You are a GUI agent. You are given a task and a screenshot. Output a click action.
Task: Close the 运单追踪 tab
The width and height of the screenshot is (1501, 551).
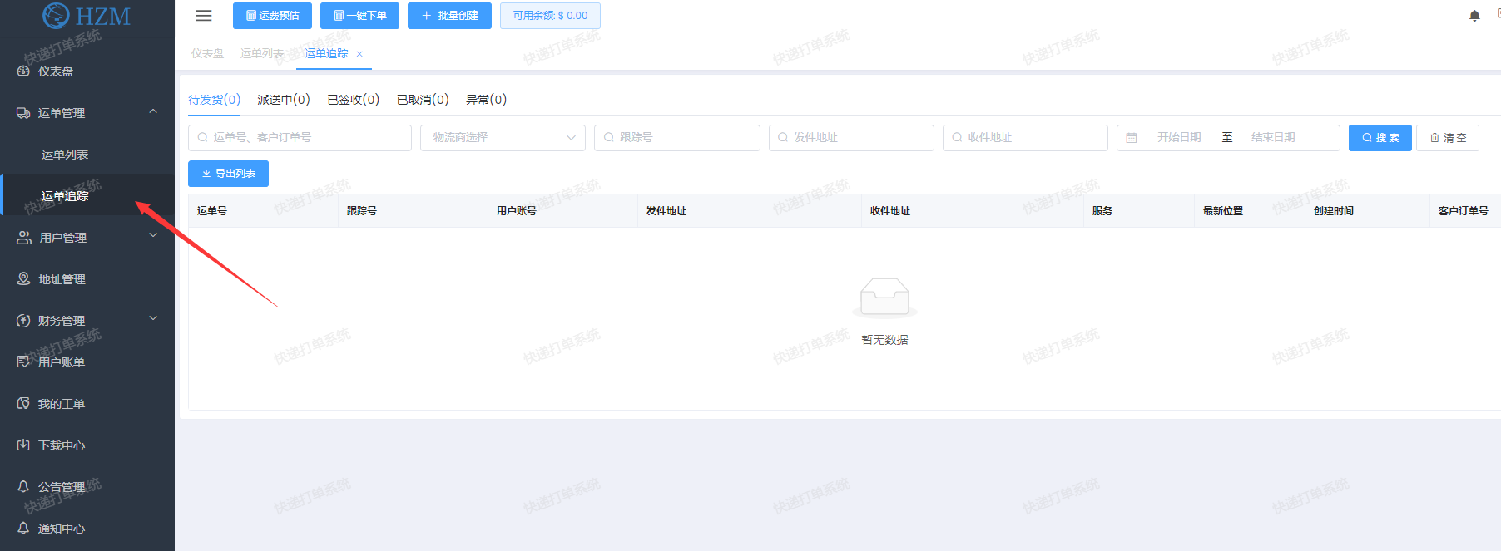click(x=359, y=54)
